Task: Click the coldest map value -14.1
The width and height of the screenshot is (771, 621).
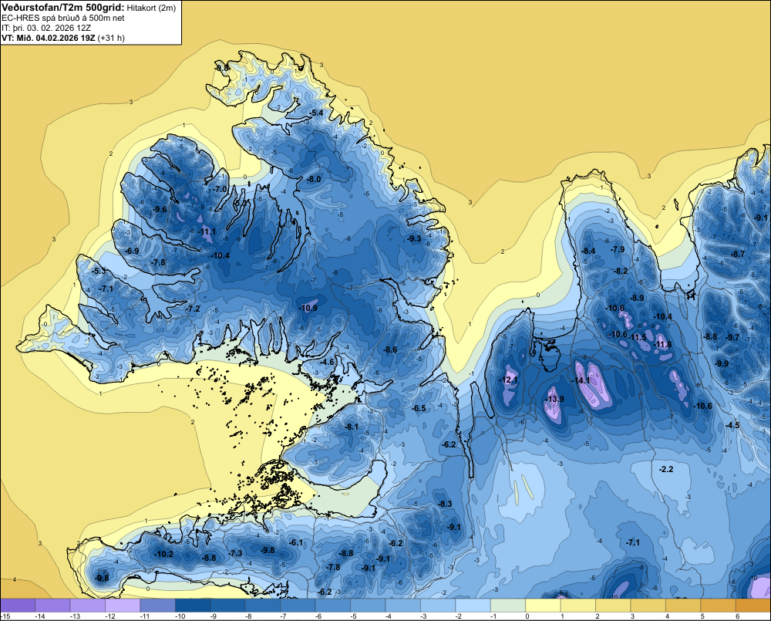Action: point(580,380)
